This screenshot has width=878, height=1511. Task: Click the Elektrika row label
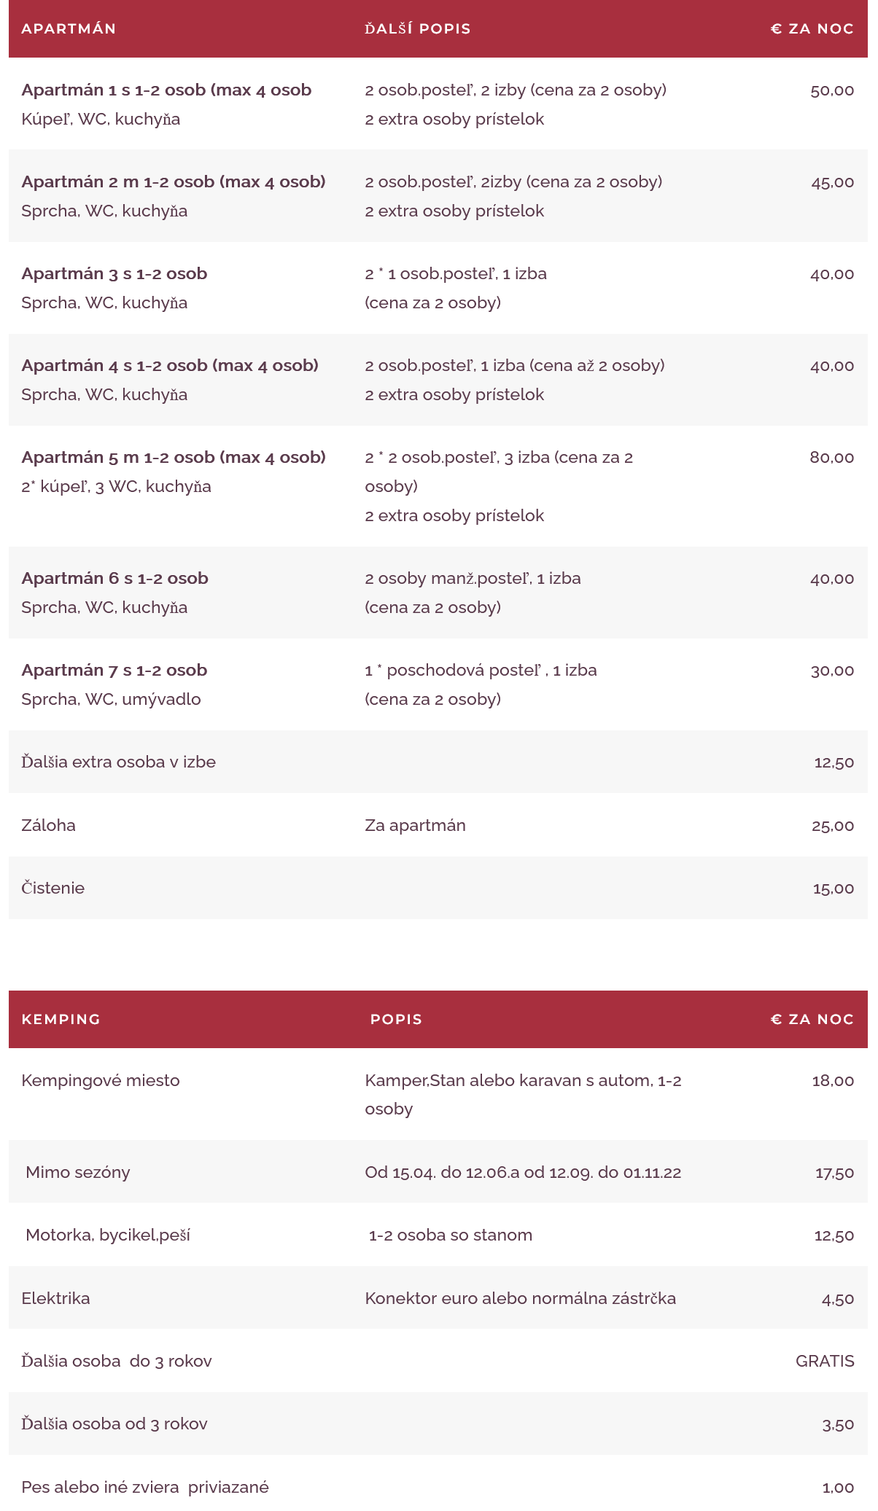pos(56,1299)
